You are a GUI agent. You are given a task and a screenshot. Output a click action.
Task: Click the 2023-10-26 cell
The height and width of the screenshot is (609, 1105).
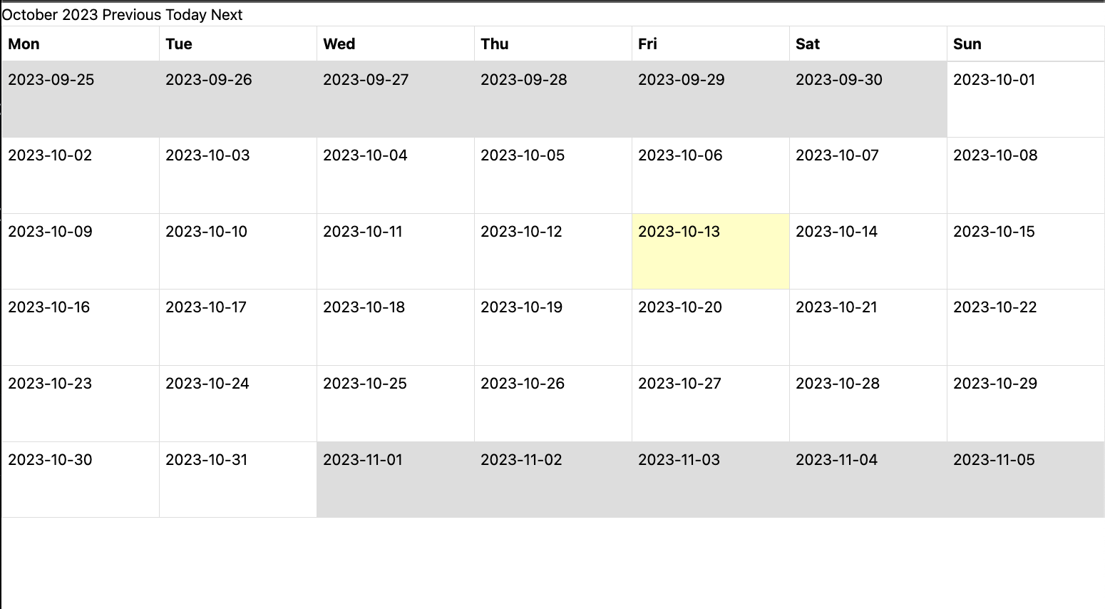[552, 403]
